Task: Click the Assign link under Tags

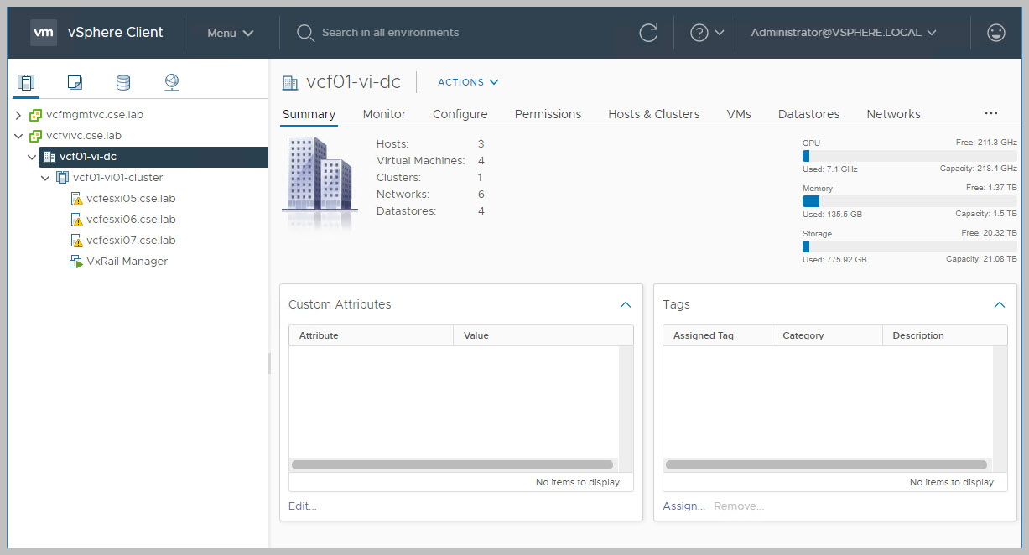Action: 683,506
